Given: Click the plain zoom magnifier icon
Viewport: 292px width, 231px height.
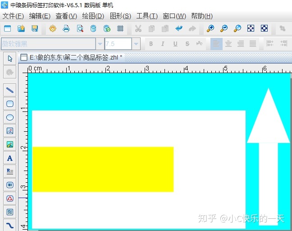Looking at the screenshot, I should pos(237,28).
